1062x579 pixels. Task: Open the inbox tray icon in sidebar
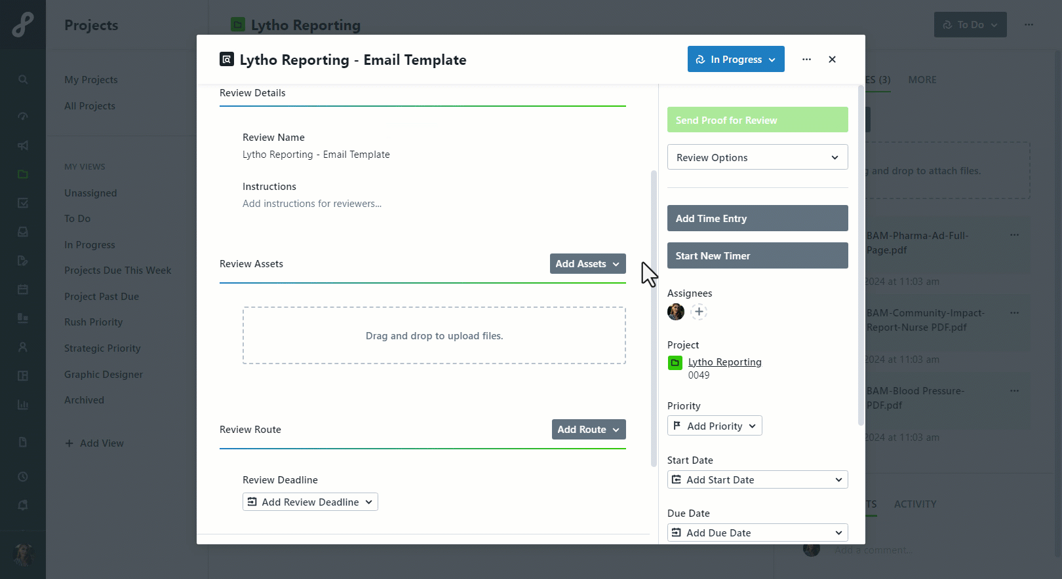(x=23, y=232)
